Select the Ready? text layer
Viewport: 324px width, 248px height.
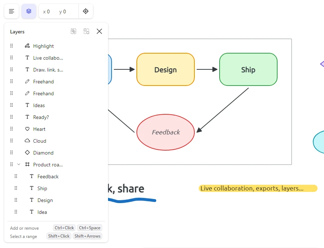coord(56,117)
